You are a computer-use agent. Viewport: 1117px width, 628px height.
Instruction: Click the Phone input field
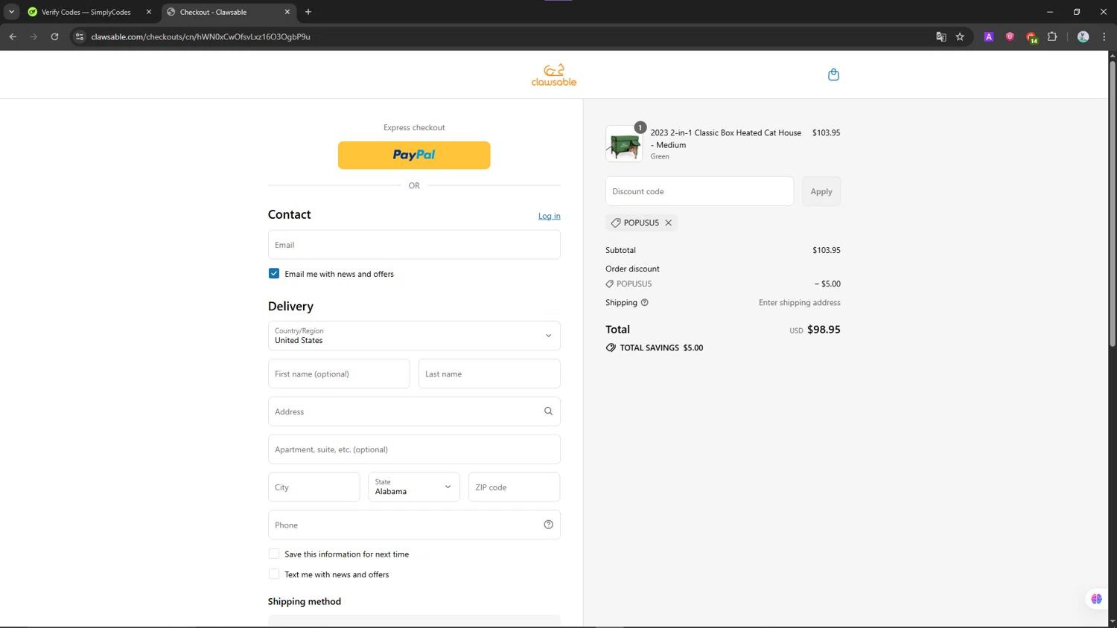(x=414, y=525)
